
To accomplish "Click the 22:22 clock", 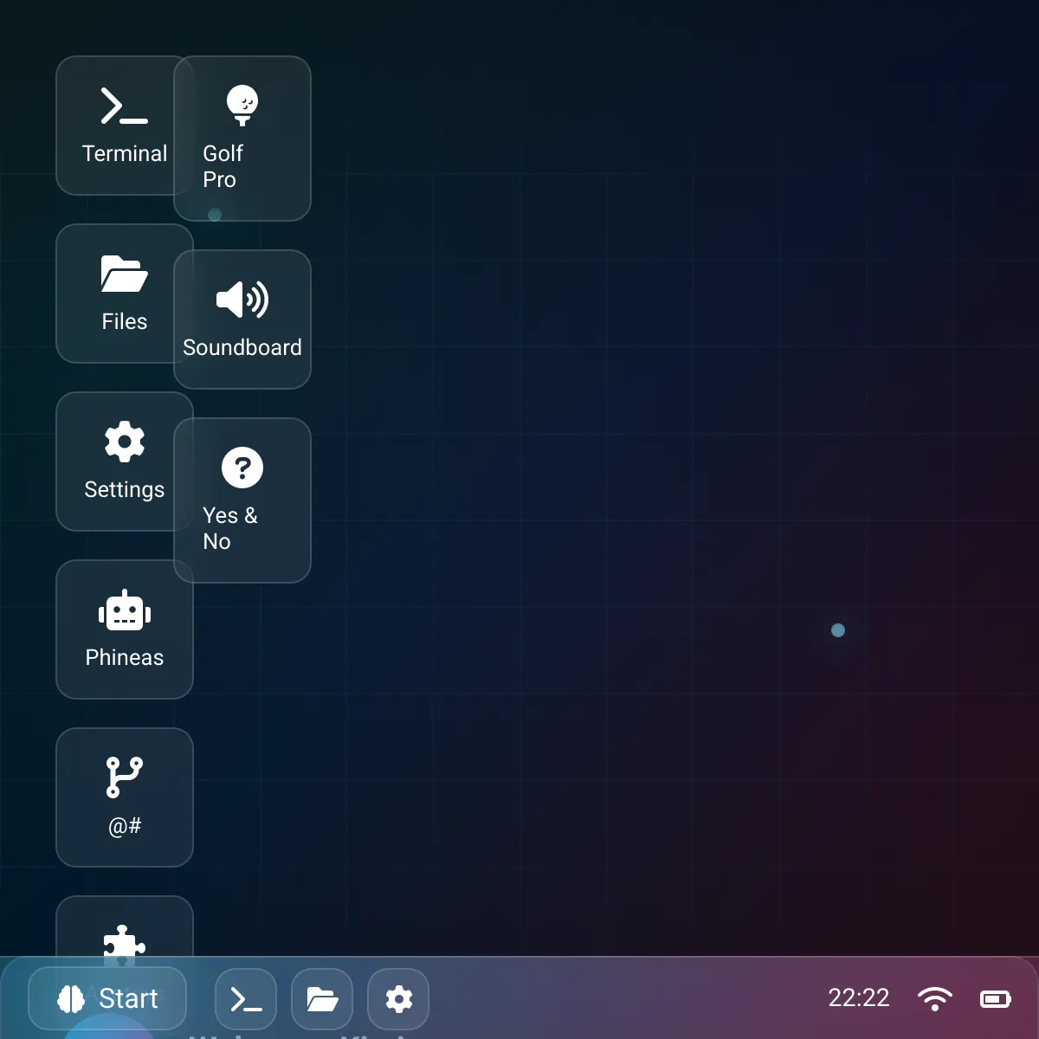I will [x=859, y=998].
